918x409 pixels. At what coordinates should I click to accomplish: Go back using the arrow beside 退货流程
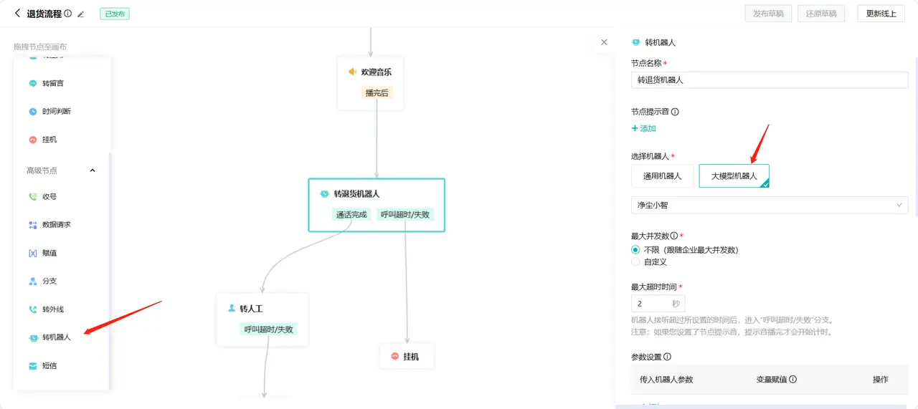(x=17, y=13)
